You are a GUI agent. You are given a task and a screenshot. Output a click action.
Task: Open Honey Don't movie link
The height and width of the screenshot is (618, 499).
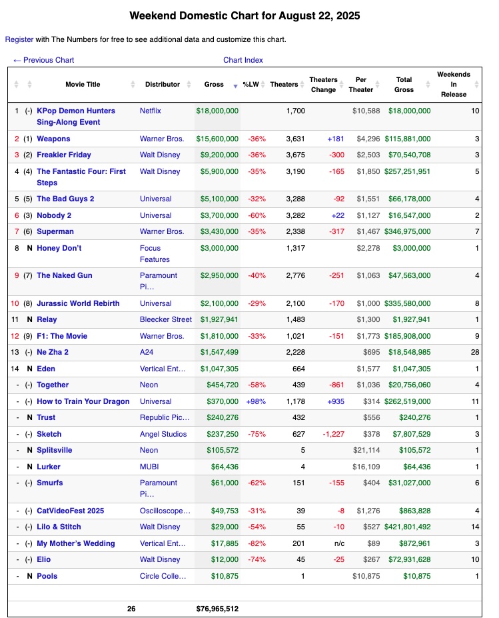59,248
